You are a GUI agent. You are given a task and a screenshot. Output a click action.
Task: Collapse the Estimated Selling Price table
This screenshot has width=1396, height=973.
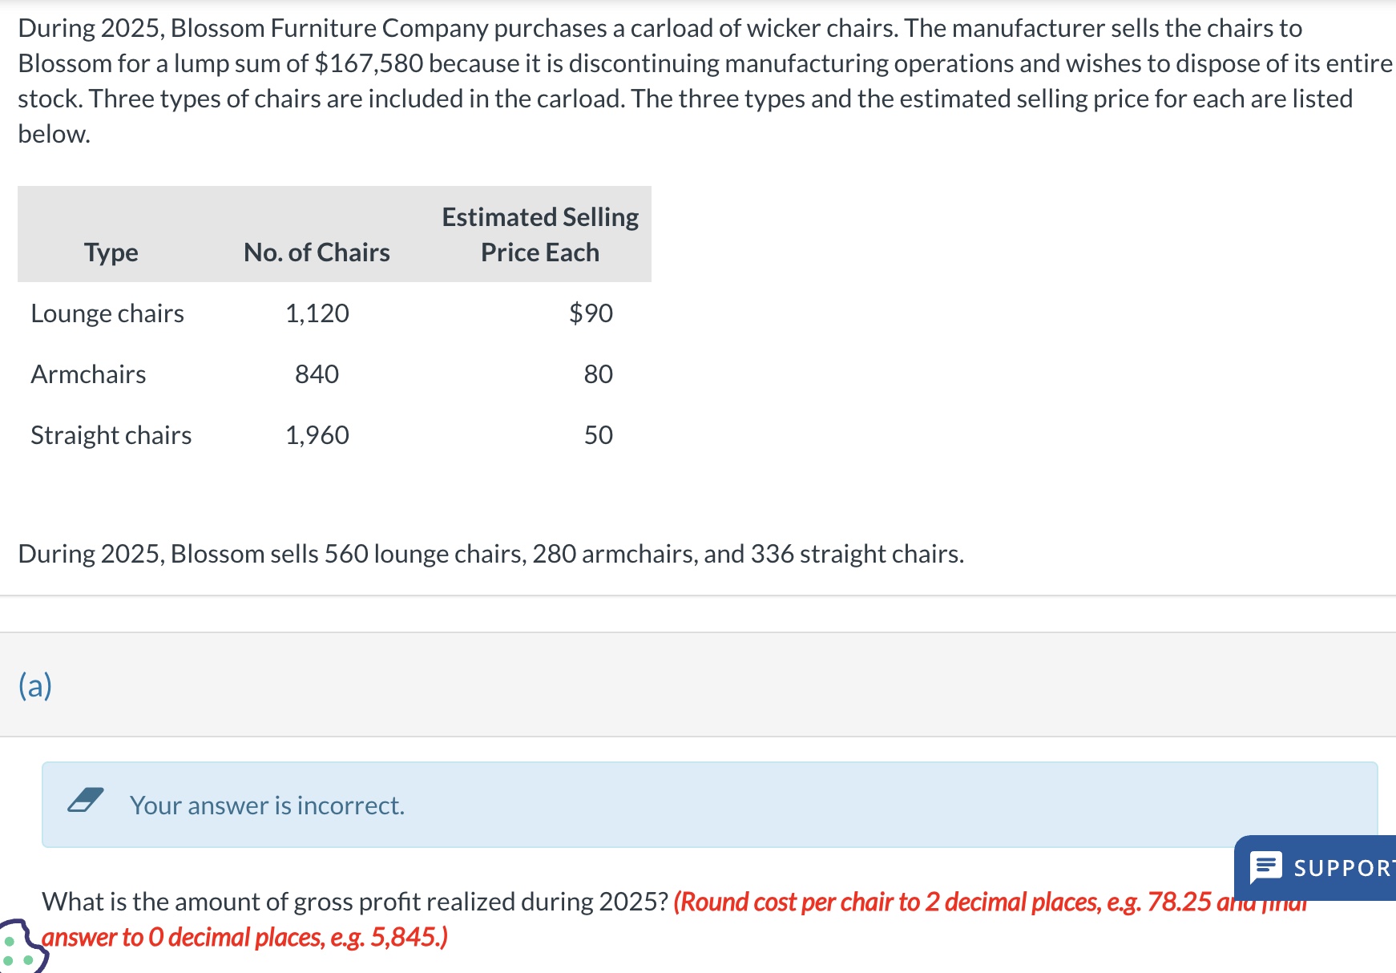(x=539, y=233)
